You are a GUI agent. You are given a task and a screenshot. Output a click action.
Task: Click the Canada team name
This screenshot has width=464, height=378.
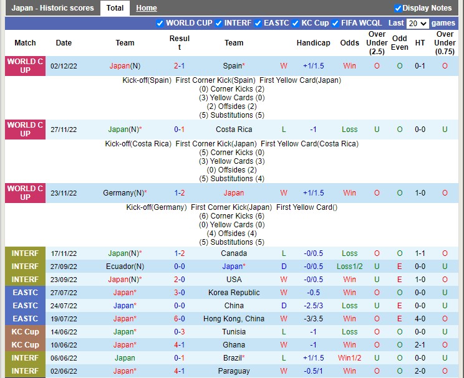point(234,253)
